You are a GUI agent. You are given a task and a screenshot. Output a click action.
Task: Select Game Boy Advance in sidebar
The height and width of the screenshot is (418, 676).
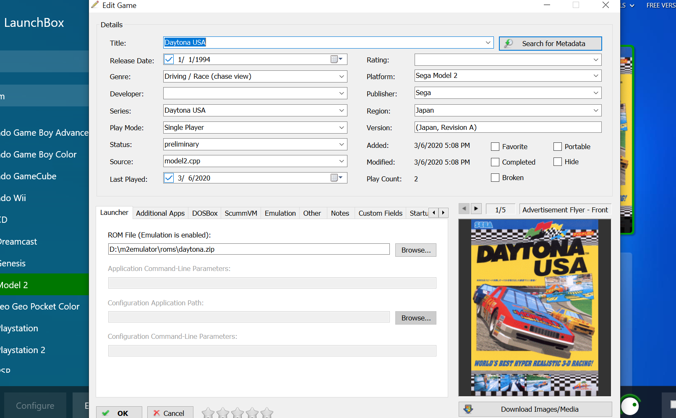44,133
